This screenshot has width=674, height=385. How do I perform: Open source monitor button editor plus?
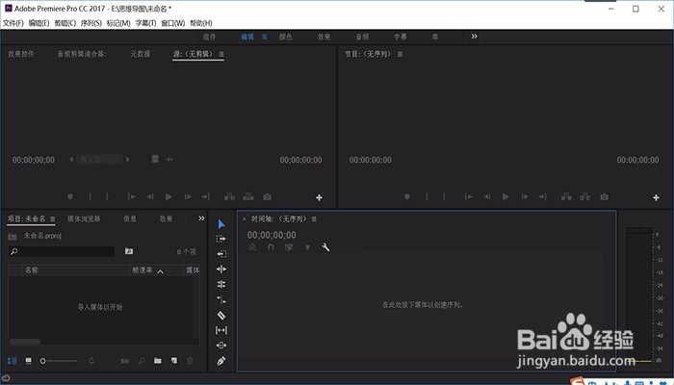(319, 197)
